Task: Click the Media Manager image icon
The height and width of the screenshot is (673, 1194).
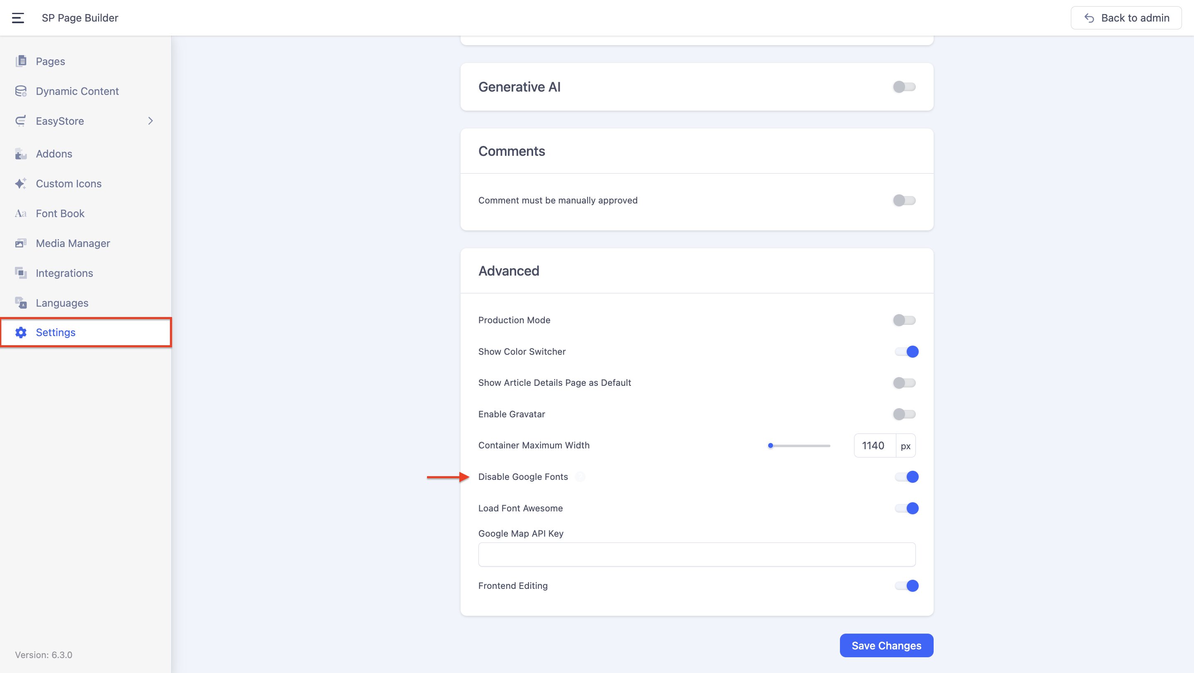Action: (21, 243)
